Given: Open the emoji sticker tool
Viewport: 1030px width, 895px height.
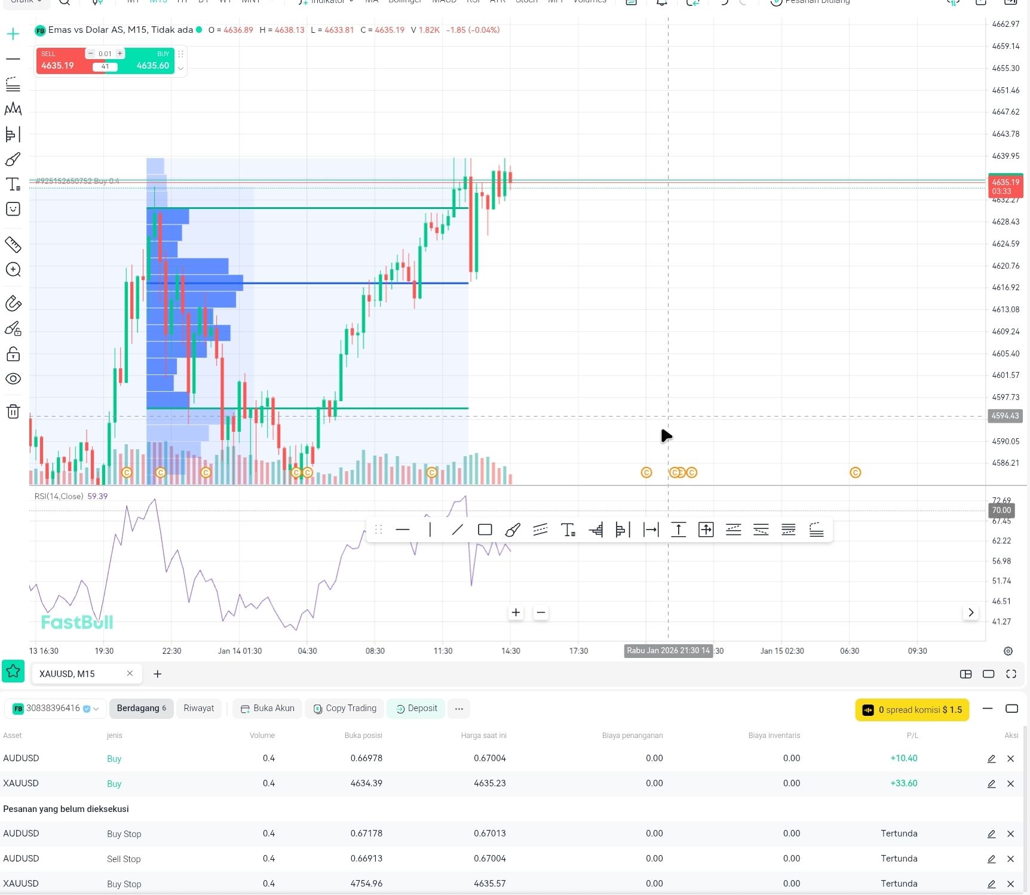Looking at the screenshot, I should pyautogui.click(x=13, y=209).
